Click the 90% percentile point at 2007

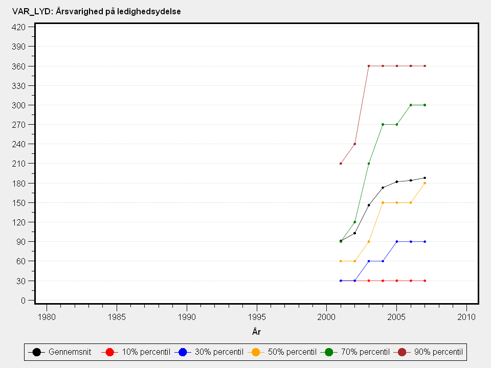pos(425,66)
